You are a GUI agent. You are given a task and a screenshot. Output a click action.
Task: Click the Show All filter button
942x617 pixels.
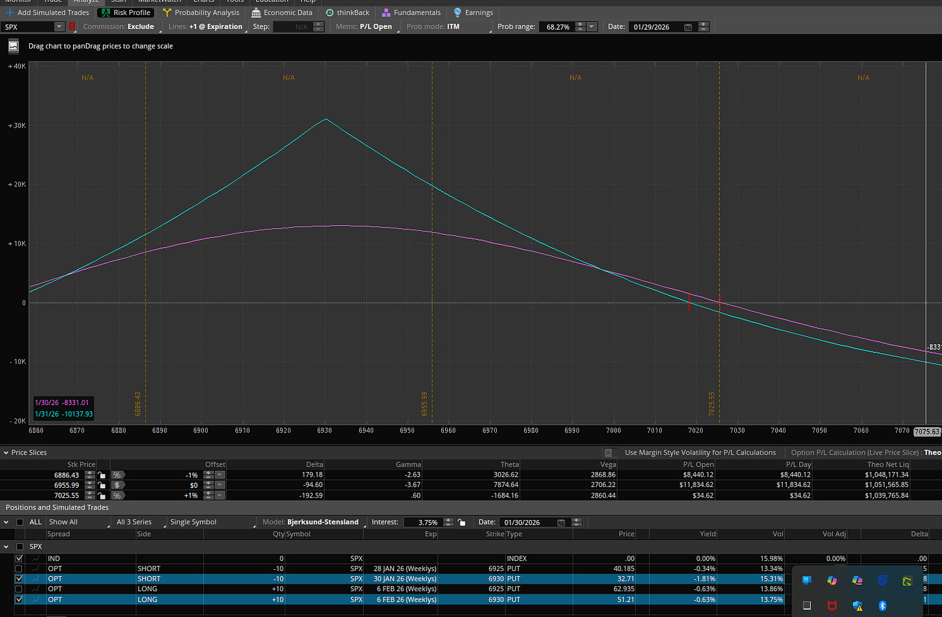coord(63,522)
